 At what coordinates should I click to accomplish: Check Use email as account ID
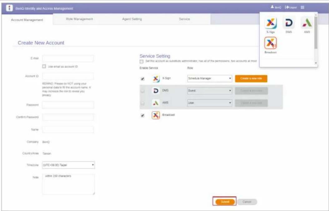(44, 66)
